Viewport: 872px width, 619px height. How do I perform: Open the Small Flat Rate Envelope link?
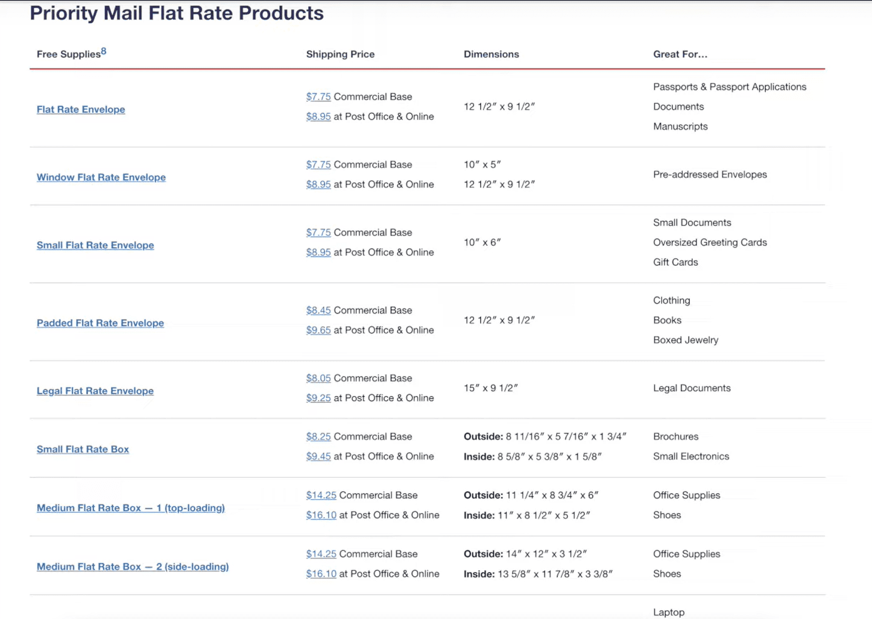pyautogui.click(x=95, y=245)
